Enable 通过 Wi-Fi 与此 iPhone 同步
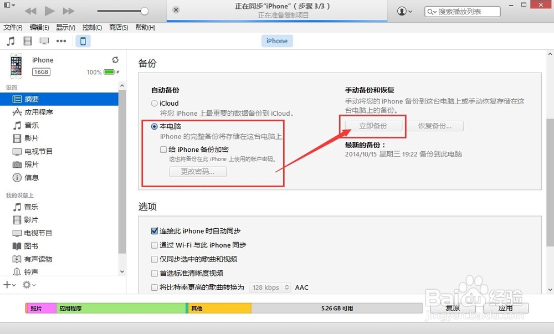This screenshot has width=554, height=334. click(155, 245)
